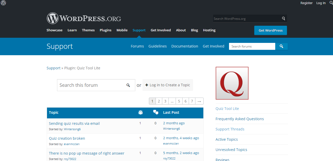Click the Search forums input field
333x161 pixels.
[252, 46]
